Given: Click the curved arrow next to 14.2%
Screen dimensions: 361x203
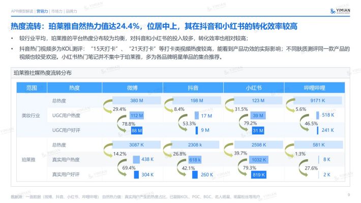Looking at the screenshot, I should 108,150.
